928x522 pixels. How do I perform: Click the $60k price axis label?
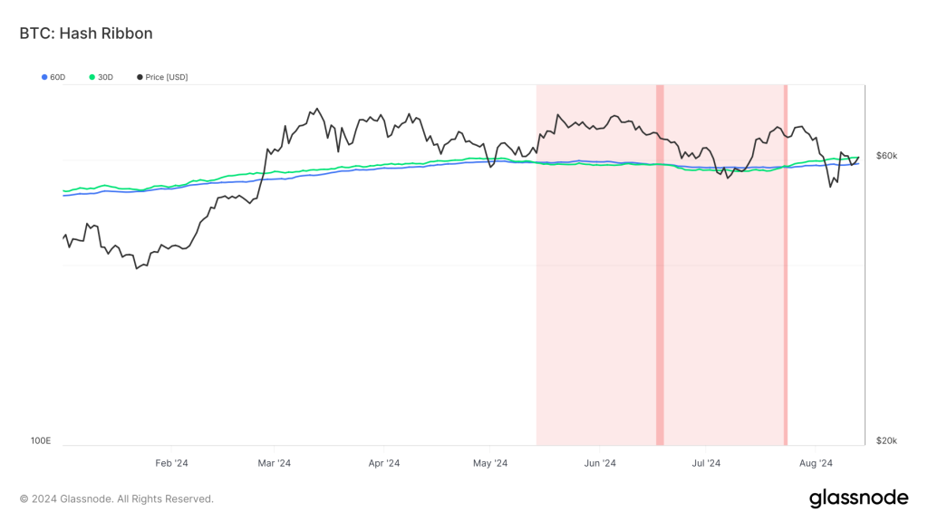click(x=885, y=156)
